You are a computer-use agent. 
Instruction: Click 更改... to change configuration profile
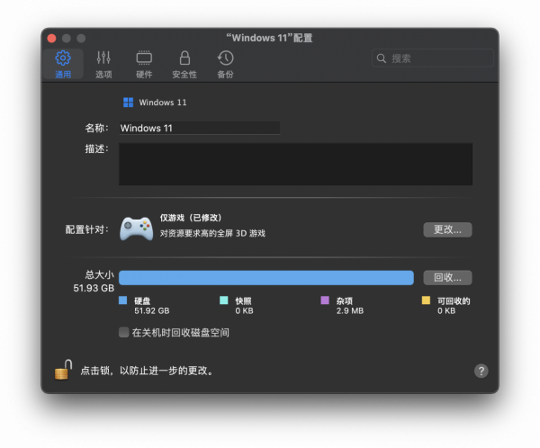pyautogui.click(x=447, y=229)
